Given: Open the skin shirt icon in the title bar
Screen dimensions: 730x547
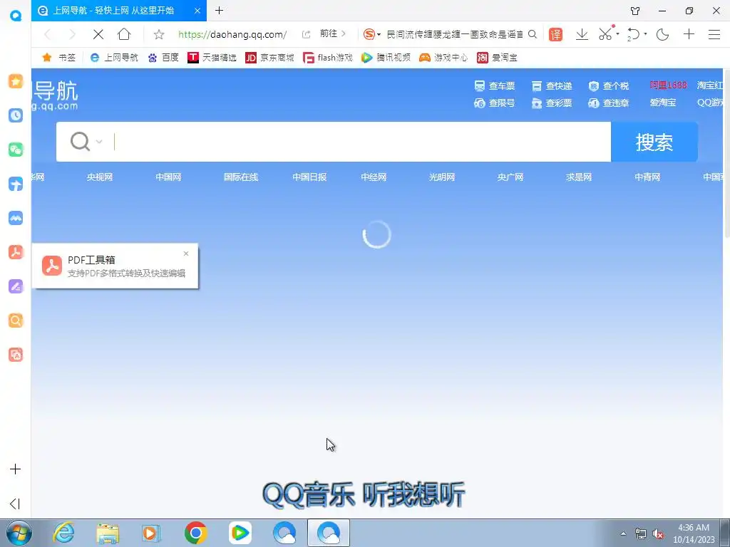Looking at the screenshot, I should point(635,11).
